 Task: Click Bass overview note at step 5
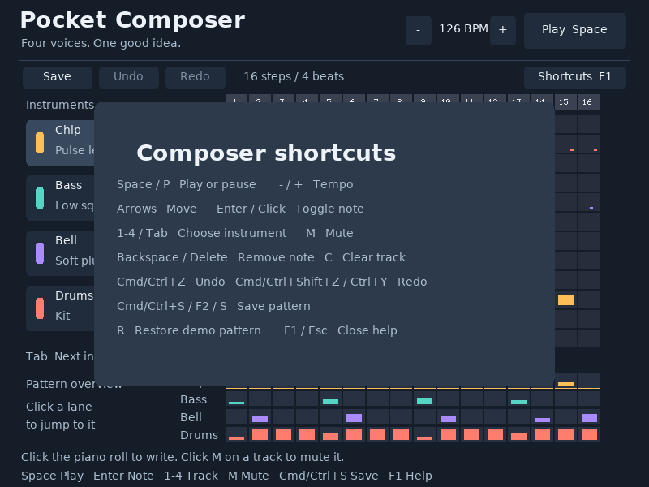(330, 399)
